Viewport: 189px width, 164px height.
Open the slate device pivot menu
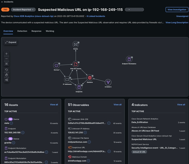[x=11, y=123]
